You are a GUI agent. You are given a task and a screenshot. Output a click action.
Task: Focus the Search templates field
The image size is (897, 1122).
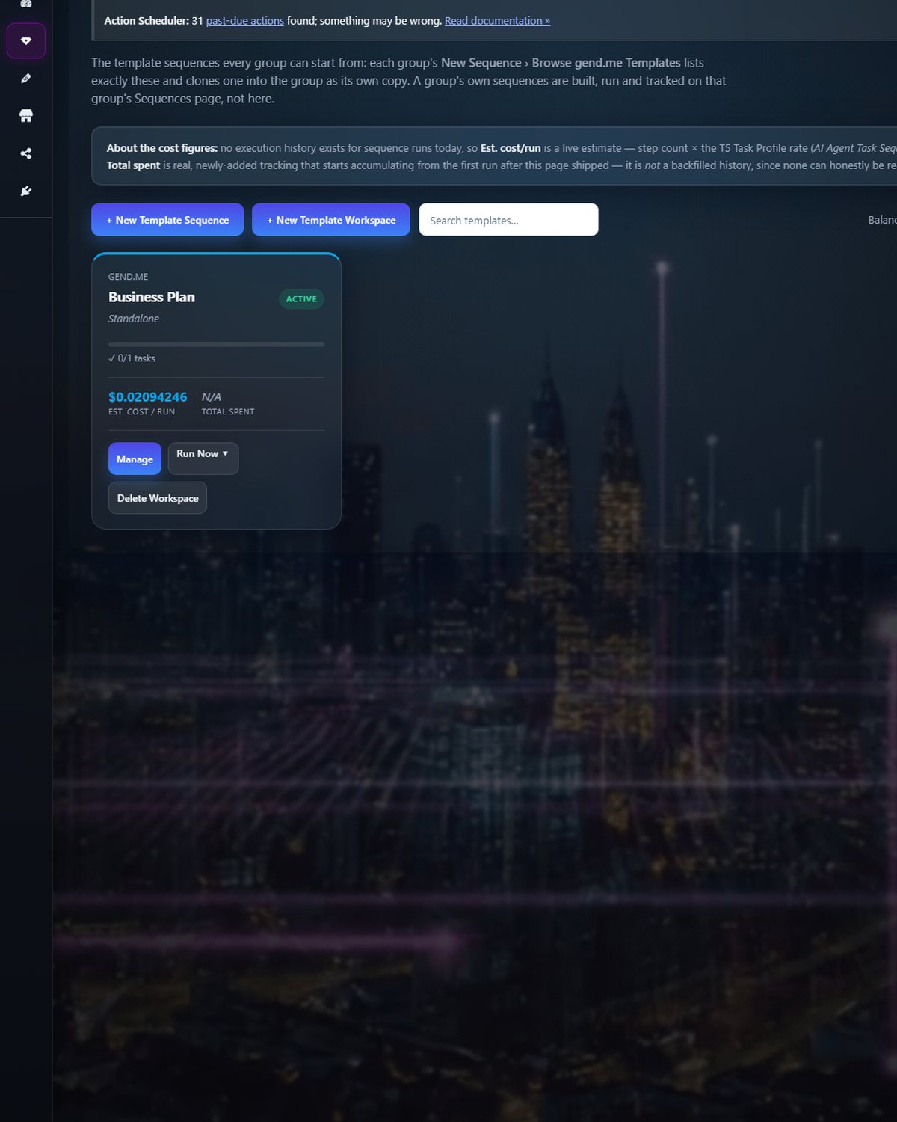pos(508,220)
